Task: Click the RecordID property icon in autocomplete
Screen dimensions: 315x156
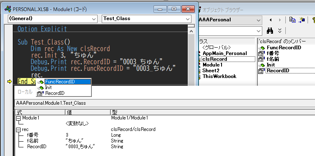Action: (x=41, y=93)
